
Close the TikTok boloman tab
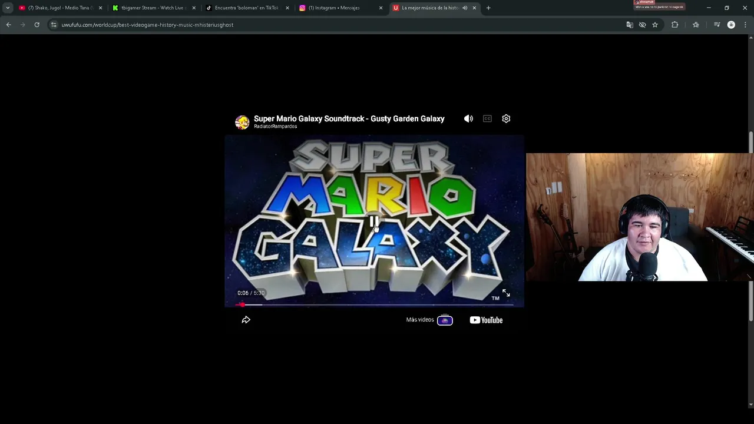click(x=287, y=8)
